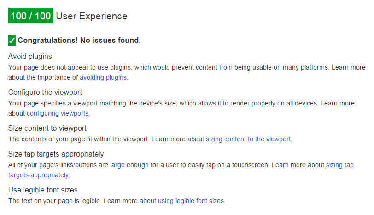Follow the configuring viewports link

pos(58,113)
